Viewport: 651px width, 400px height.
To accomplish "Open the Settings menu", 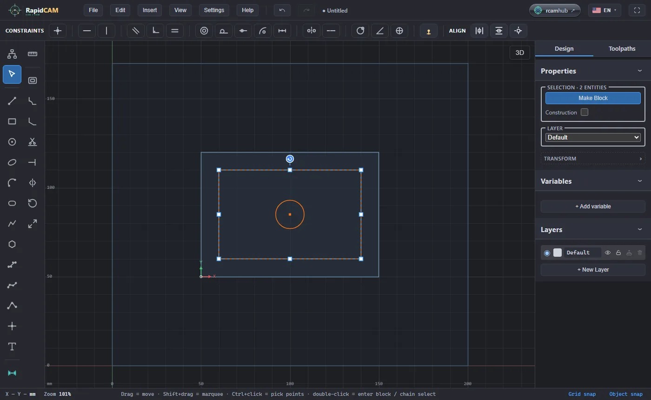I will (214, 10).
